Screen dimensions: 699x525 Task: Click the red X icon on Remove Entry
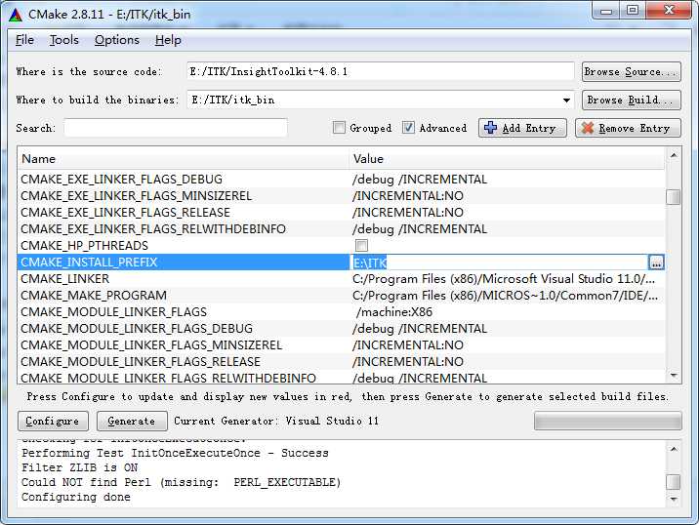tap(587, 128)
